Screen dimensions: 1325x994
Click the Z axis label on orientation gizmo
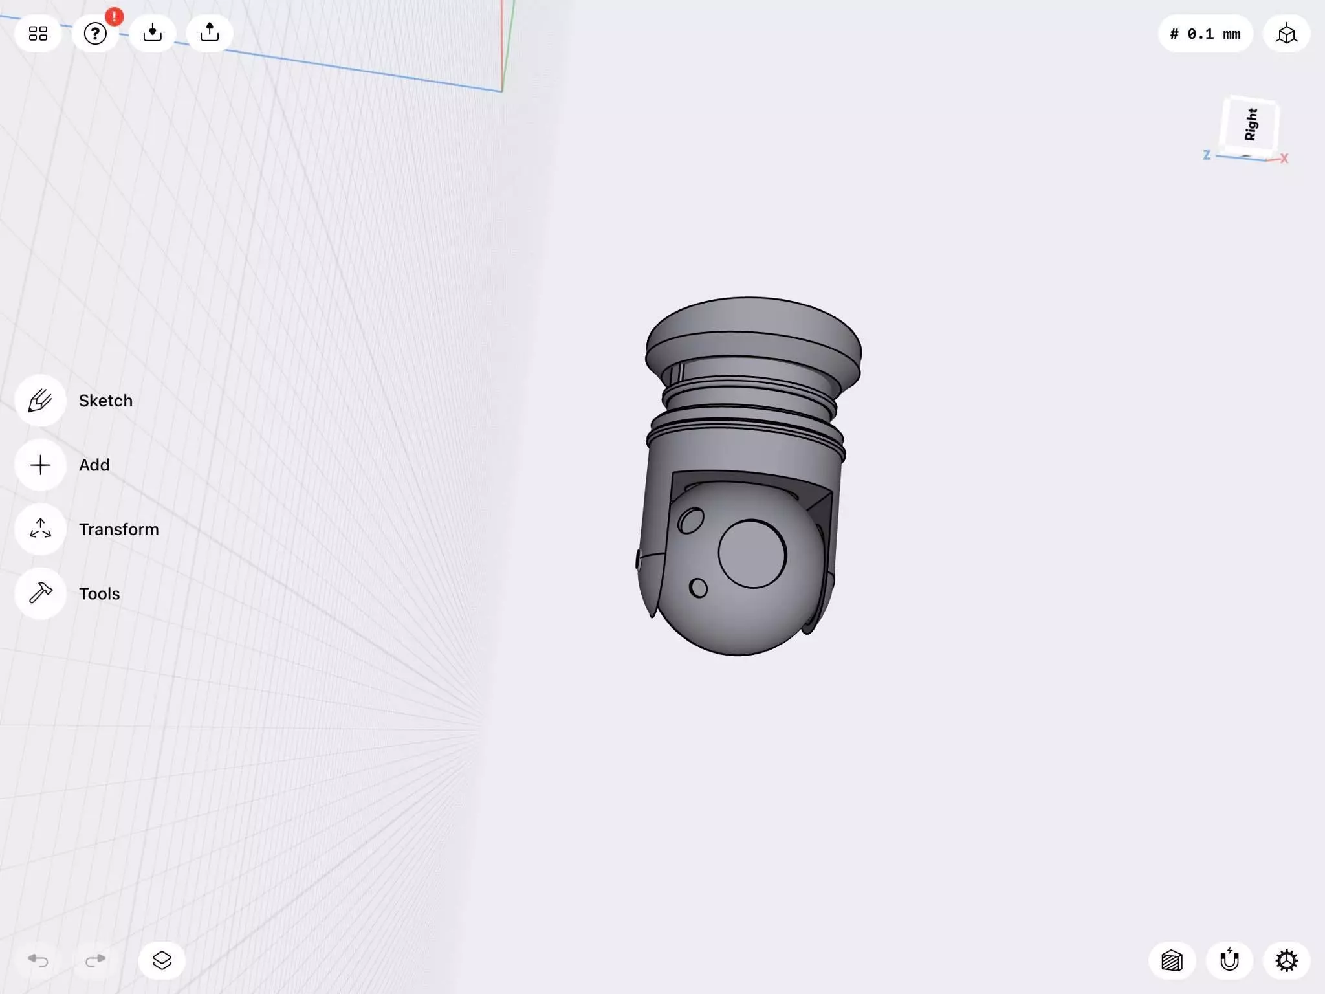pyautogui.click(x=1207, y=155)
